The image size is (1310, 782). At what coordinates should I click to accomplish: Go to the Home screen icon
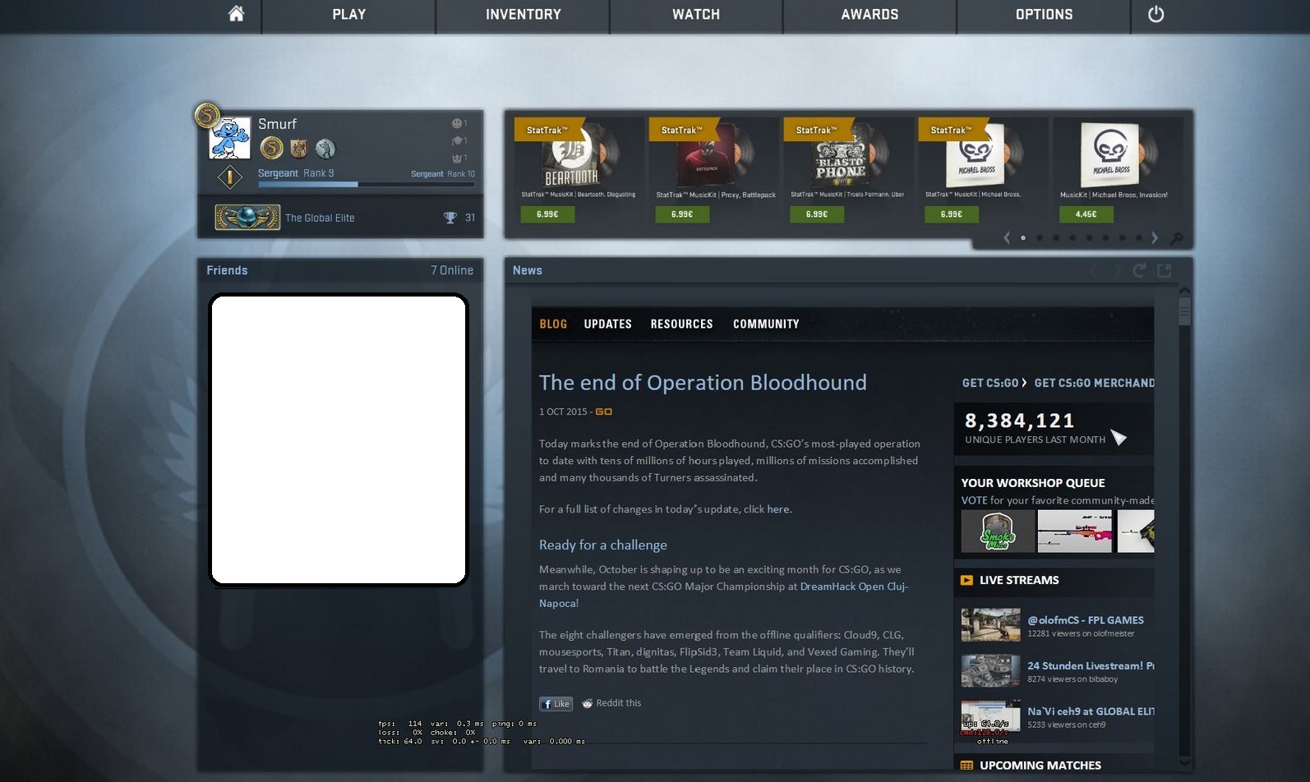236,14
